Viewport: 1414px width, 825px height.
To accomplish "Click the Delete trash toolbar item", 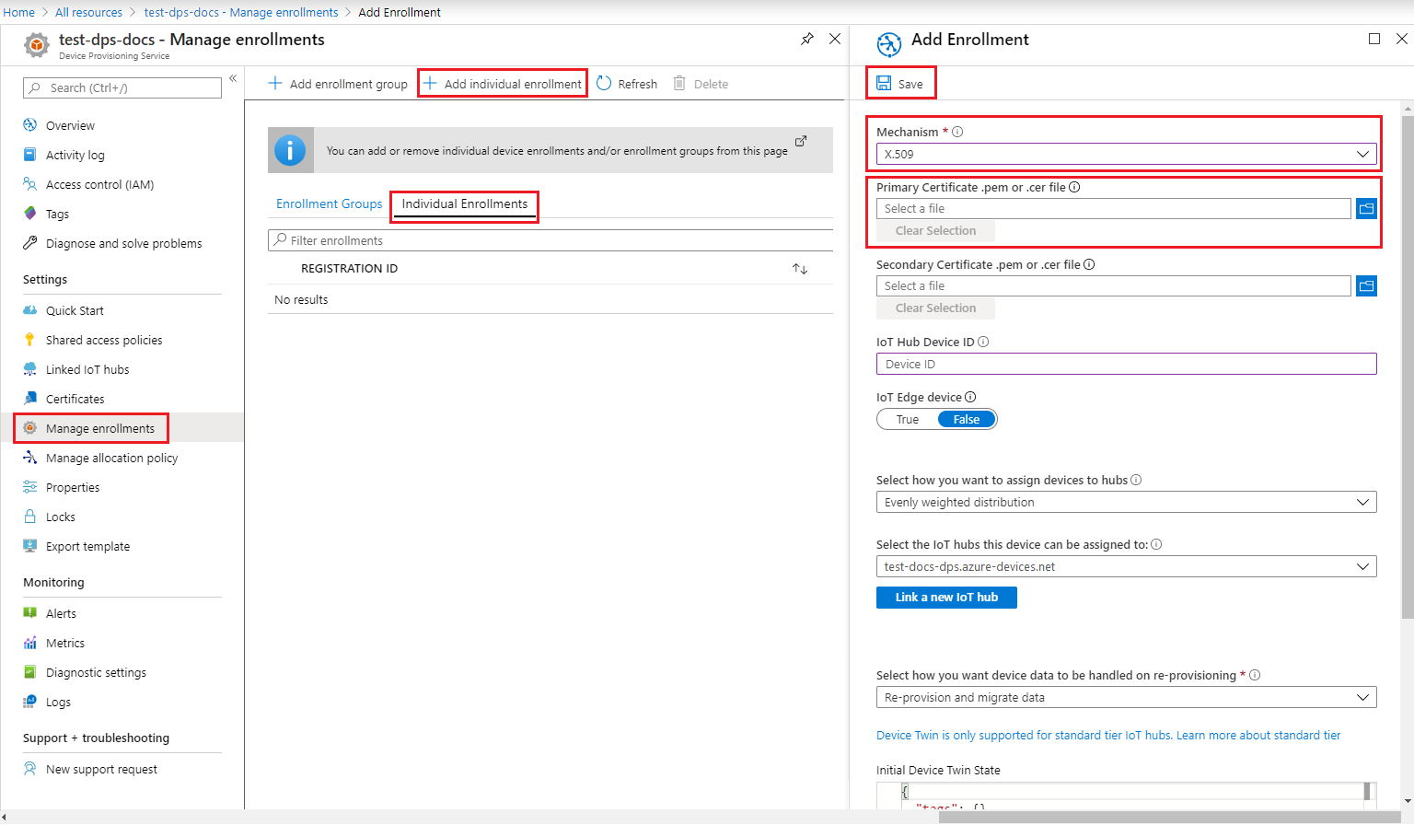I will click(701, 84).
